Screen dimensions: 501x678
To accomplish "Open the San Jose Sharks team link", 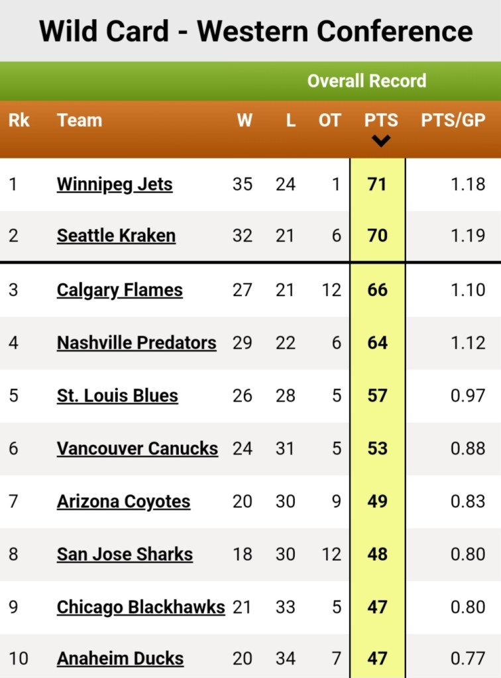I will pos(125,554).
